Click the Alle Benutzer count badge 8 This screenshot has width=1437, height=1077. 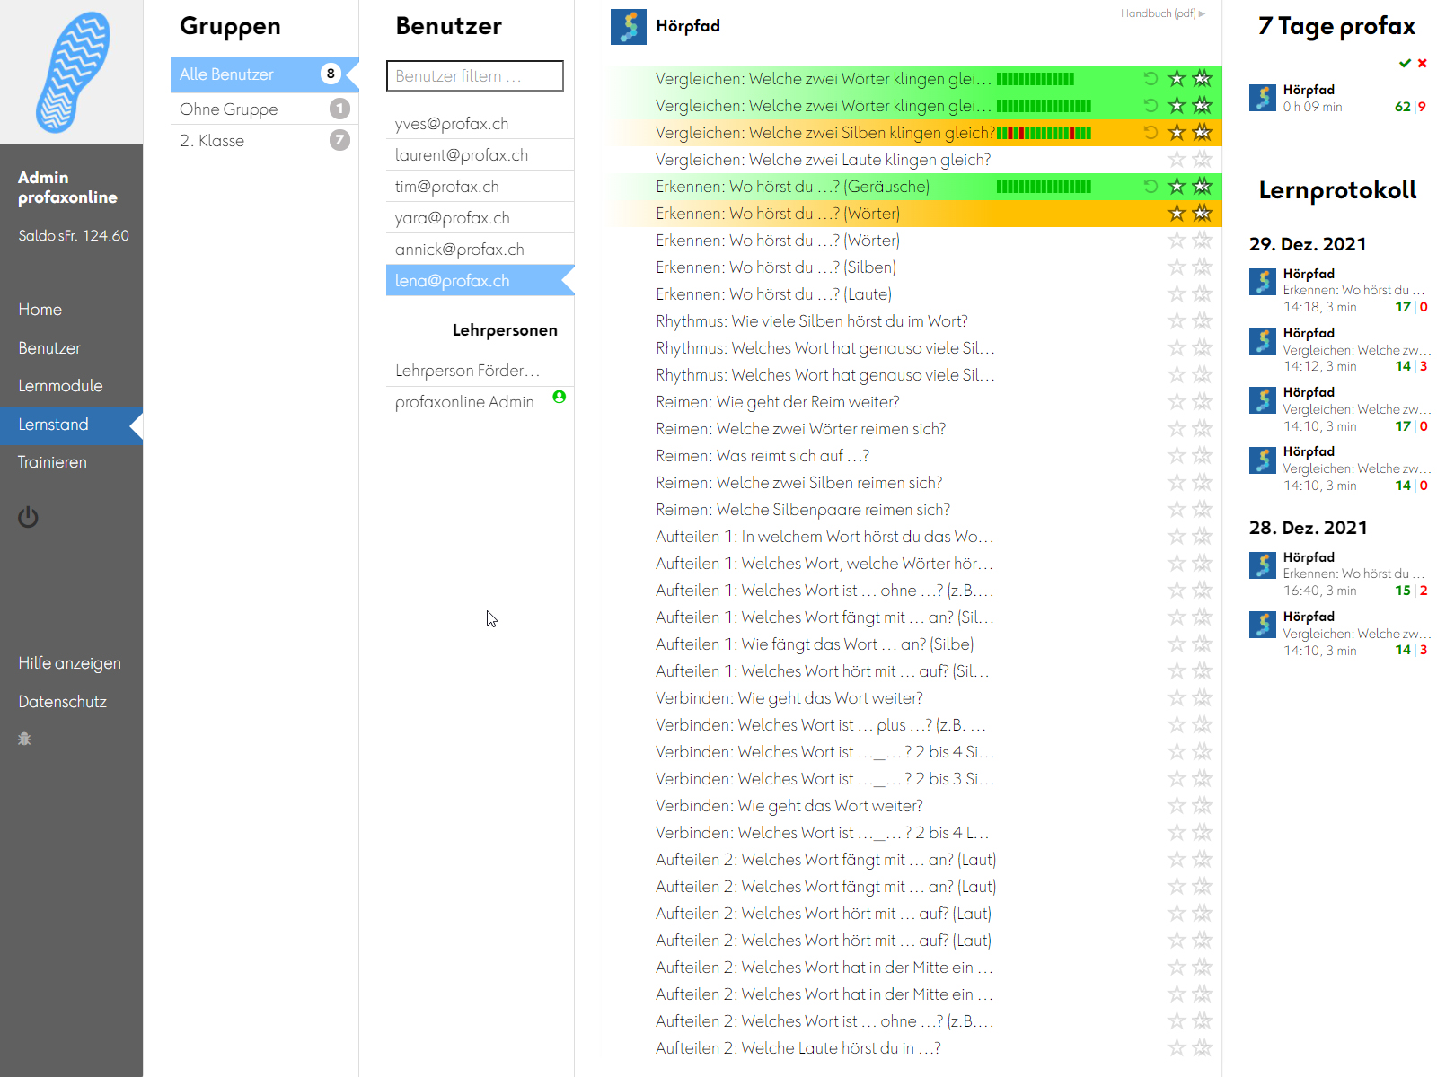click(x=331, y=74)
